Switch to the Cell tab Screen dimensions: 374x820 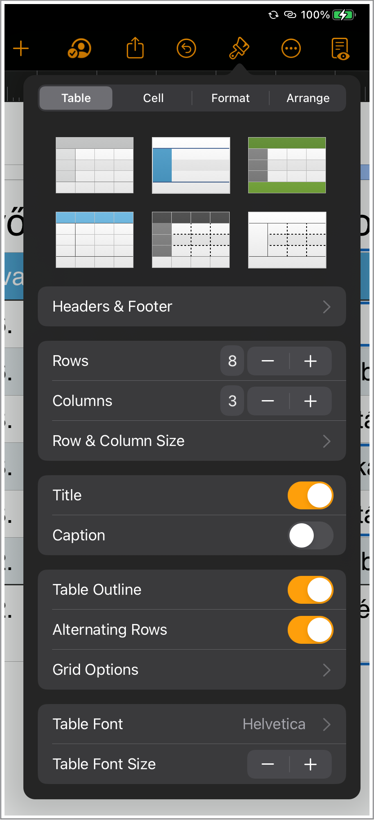click(153, 98)
